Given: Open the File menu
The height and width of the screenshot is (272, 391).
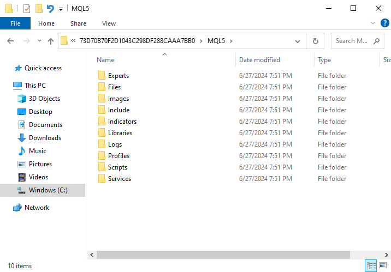Looking at the screenshot, I should pyautogui.click(x=15, y=23).
